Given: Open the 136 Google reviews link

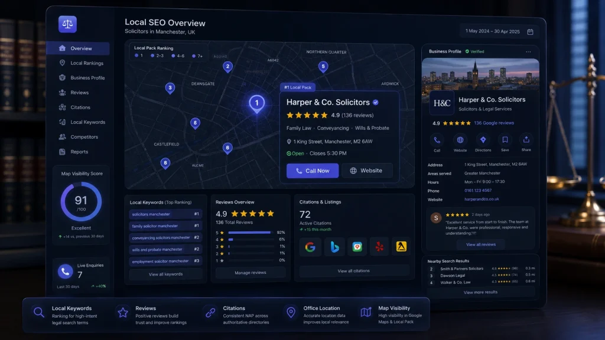Looking at the screenshot, I should coord(494,123).
